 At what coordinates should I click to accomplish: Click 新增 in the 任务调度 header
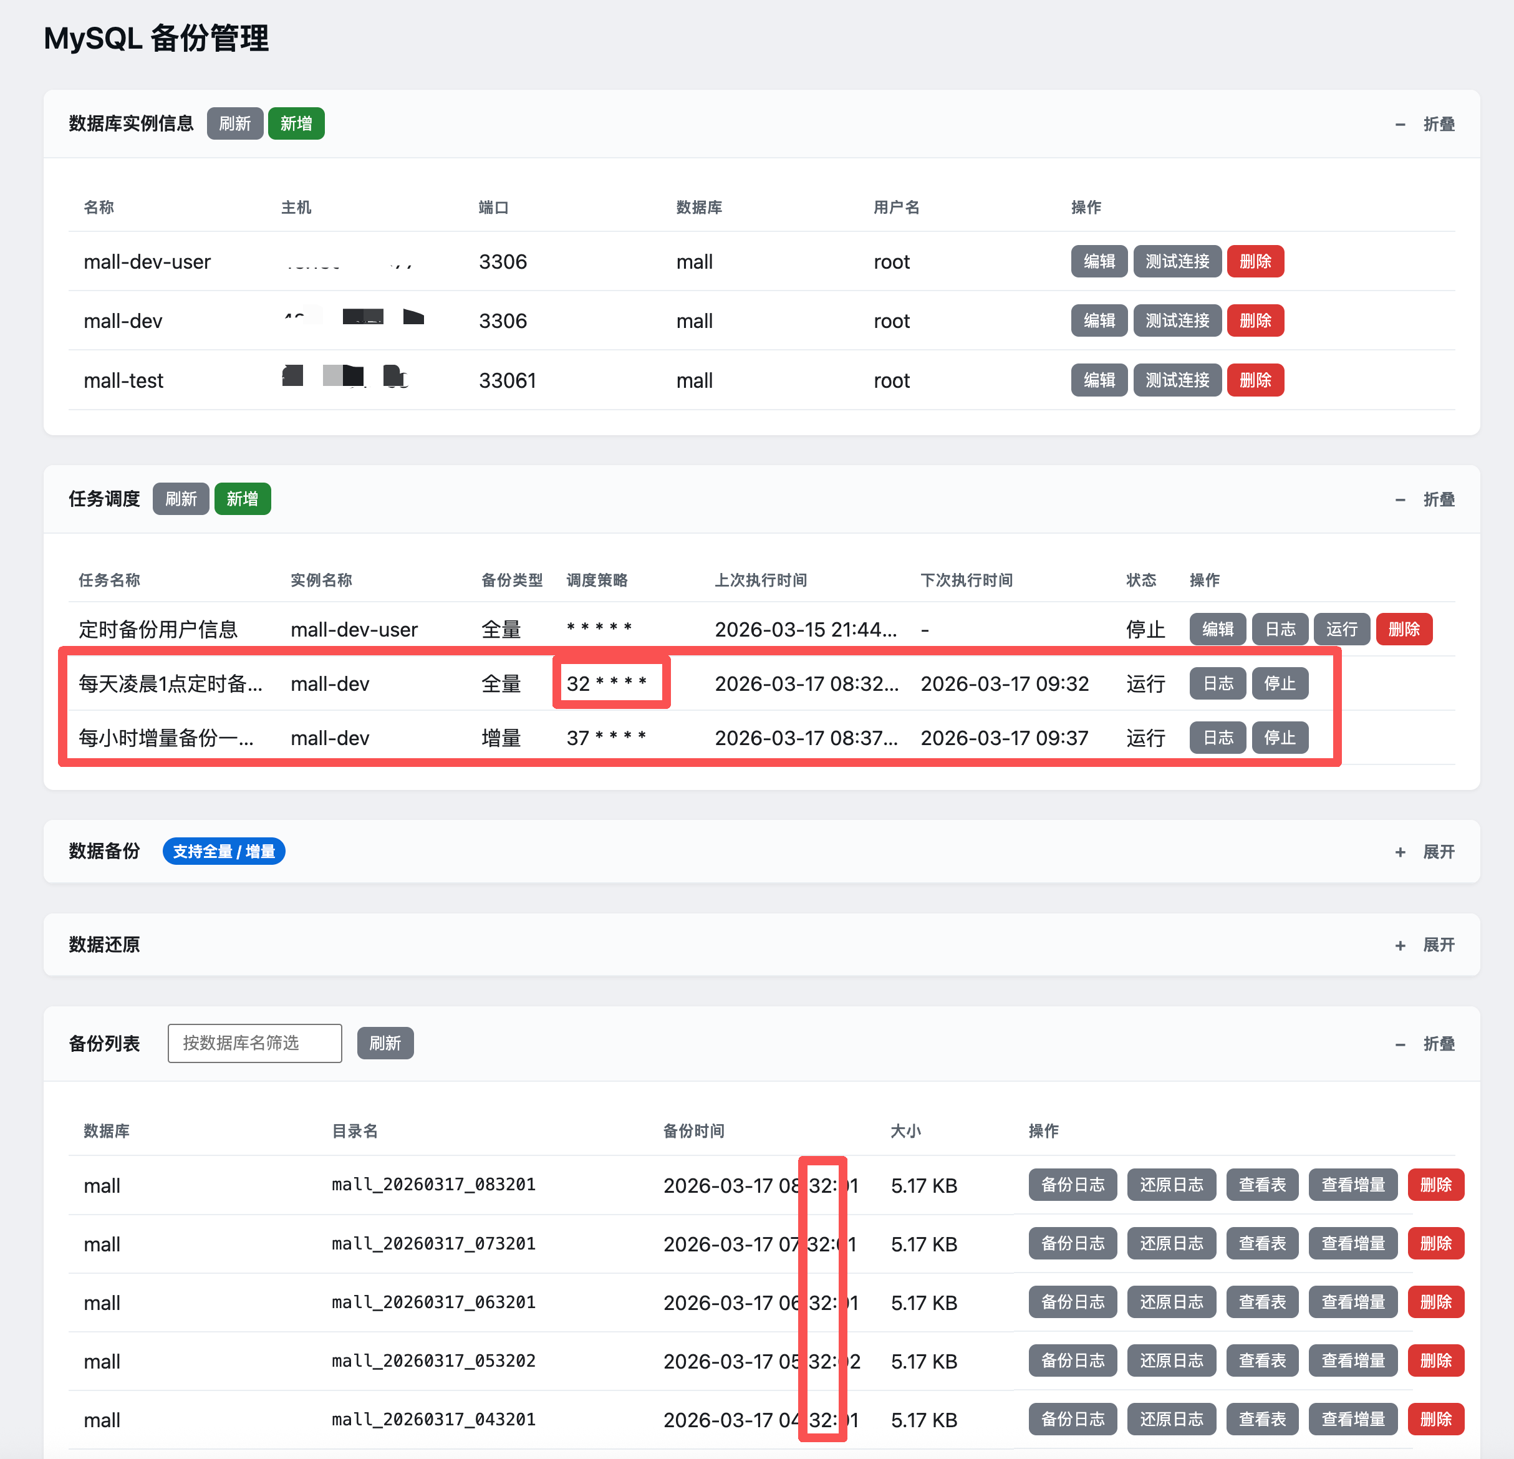point(242,499)
